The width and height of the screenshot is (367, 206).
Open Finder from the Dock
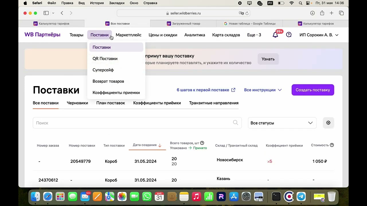click(36, 197)
